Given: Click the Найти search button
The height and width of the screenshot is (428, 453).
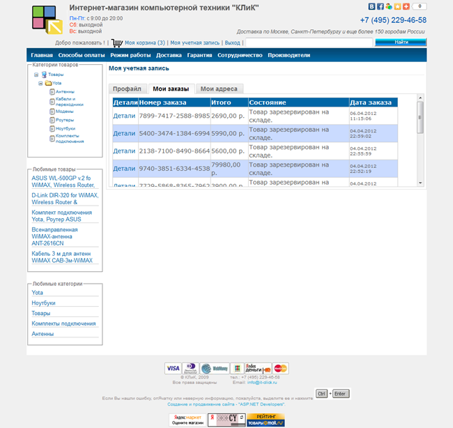Looking at the screenshot, I should (401, 43).
